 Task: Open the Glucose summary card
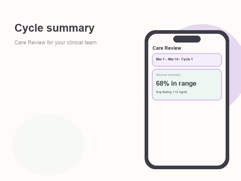tap(187, 85)
